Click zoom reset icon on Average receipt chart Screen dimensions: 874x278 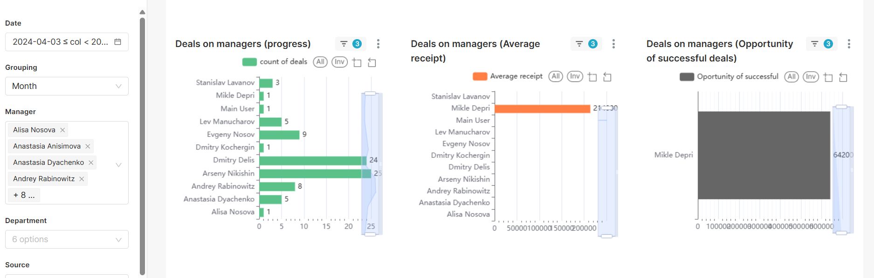(607, 77)
